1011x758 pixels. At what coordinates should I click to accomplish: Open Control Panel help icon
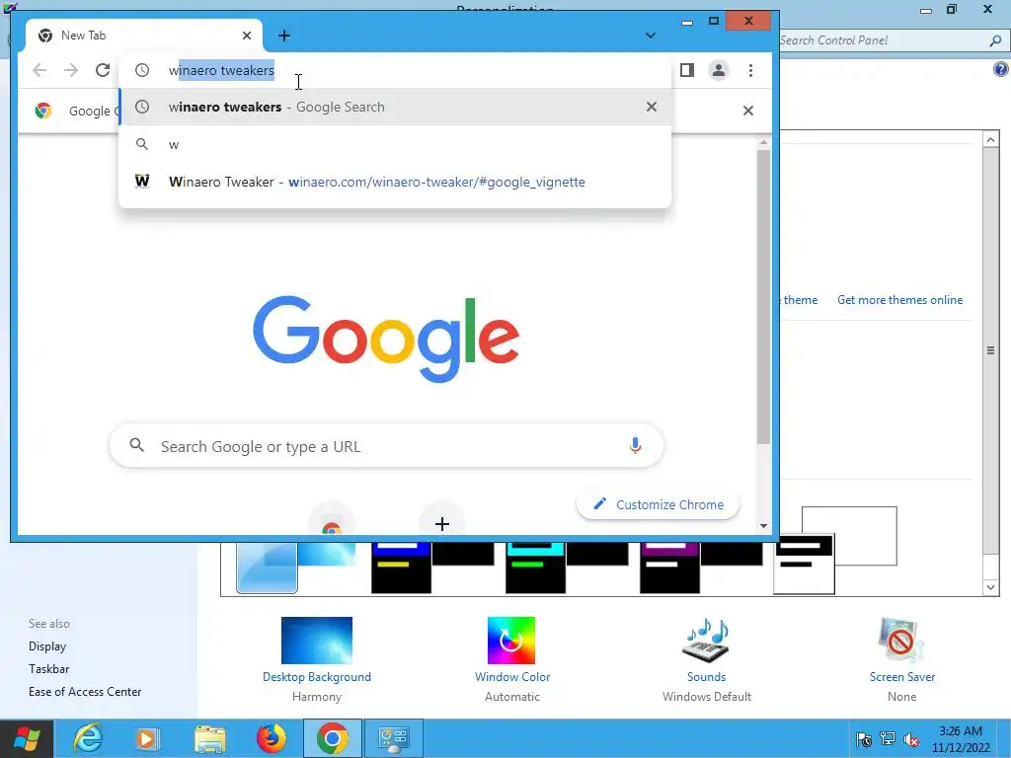[1001, 69]
